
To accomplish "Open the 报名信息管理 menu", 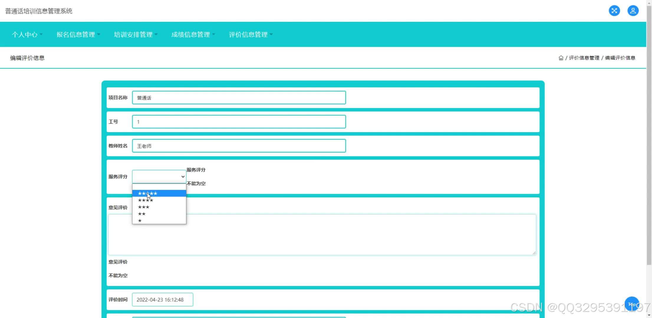I will click(78, 34).
